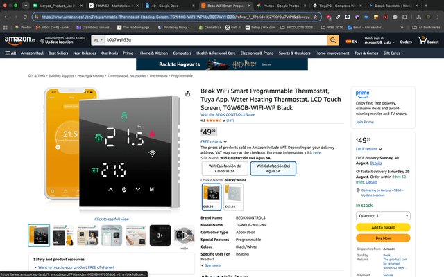
Task: Select the first product image thumbnail
Action: pos(39,235)
